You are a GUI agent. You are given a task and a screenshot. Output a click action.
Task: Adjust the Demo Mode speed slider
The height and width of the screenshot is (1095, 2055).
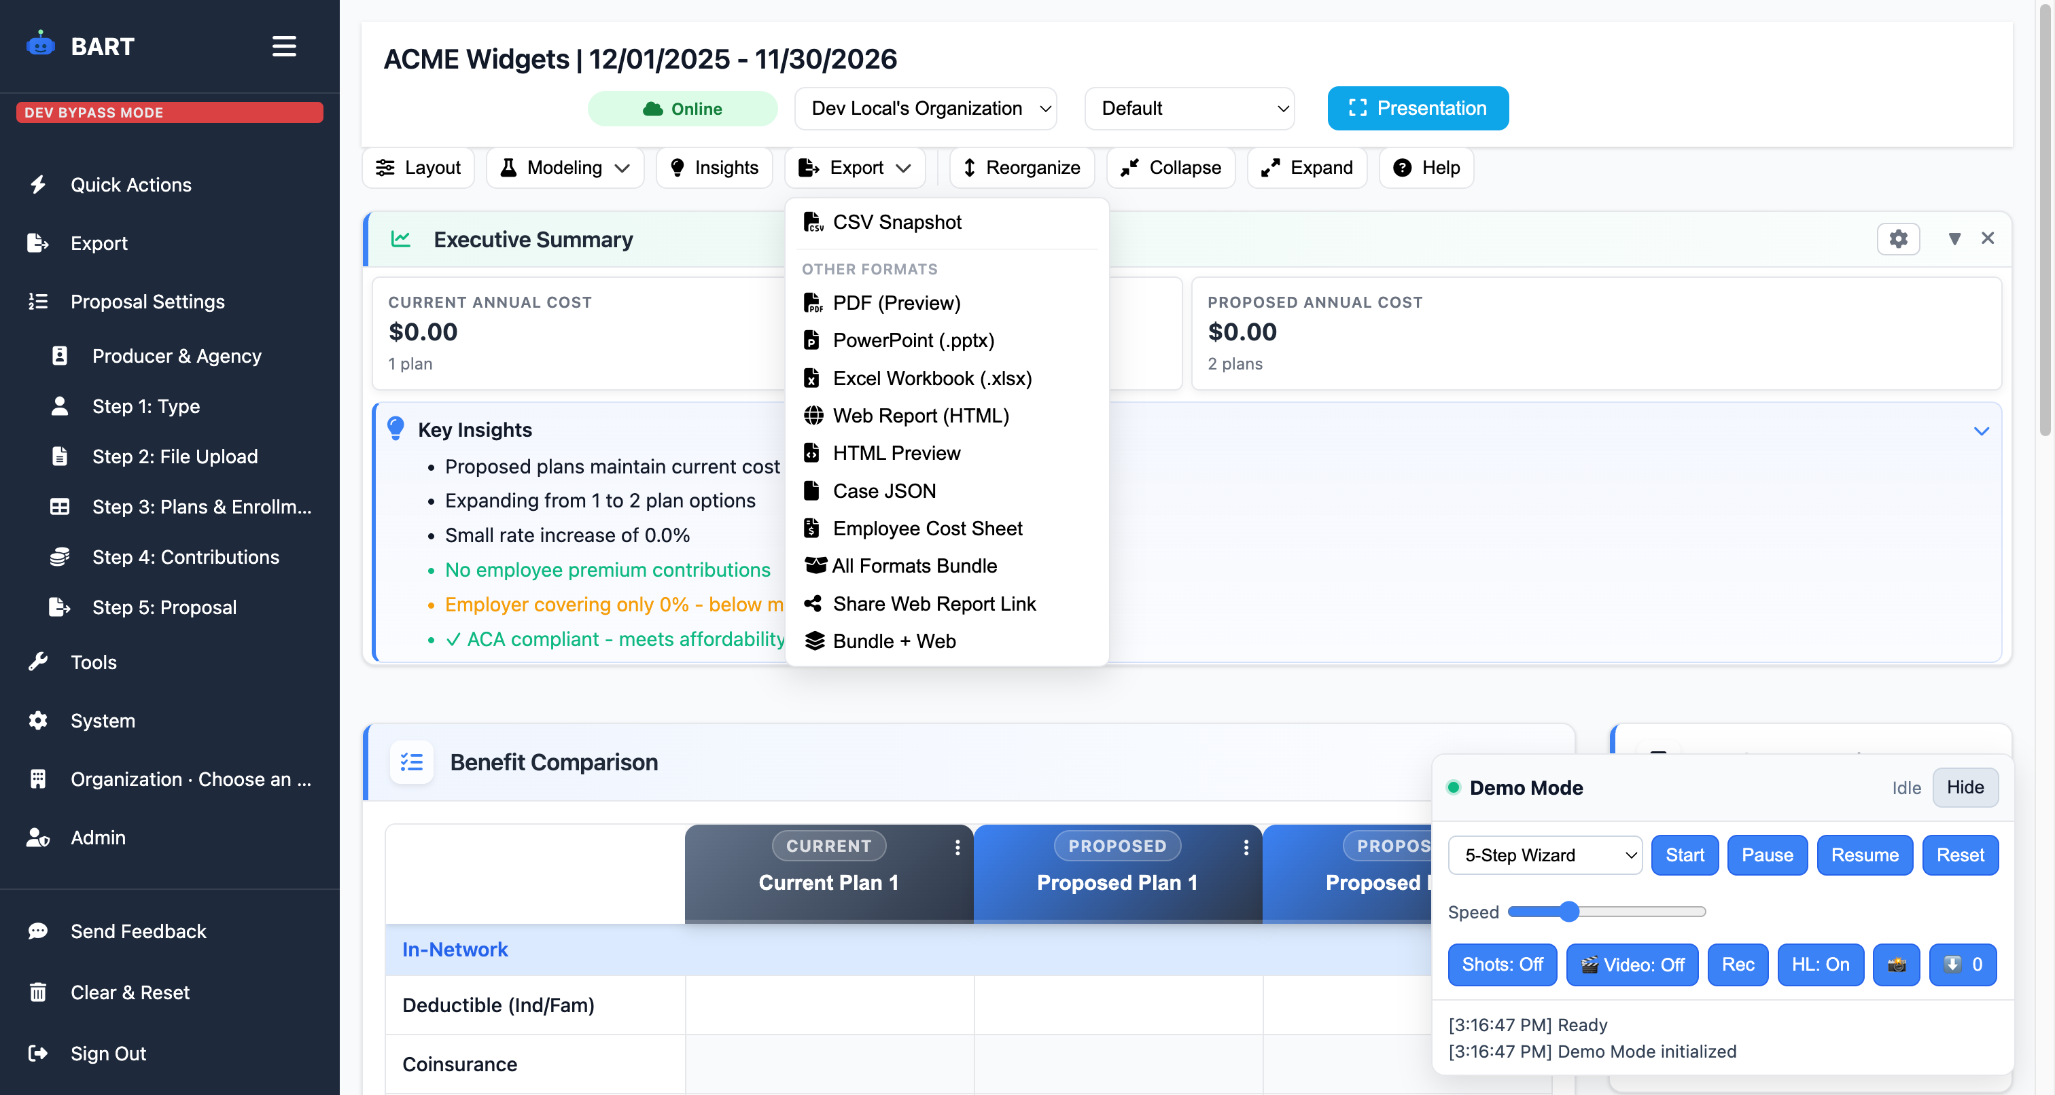pyautogui.click(x=1569, y=912)
